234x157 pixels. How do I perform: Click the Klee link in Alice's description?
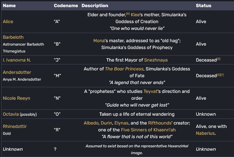tap(135, 15)
